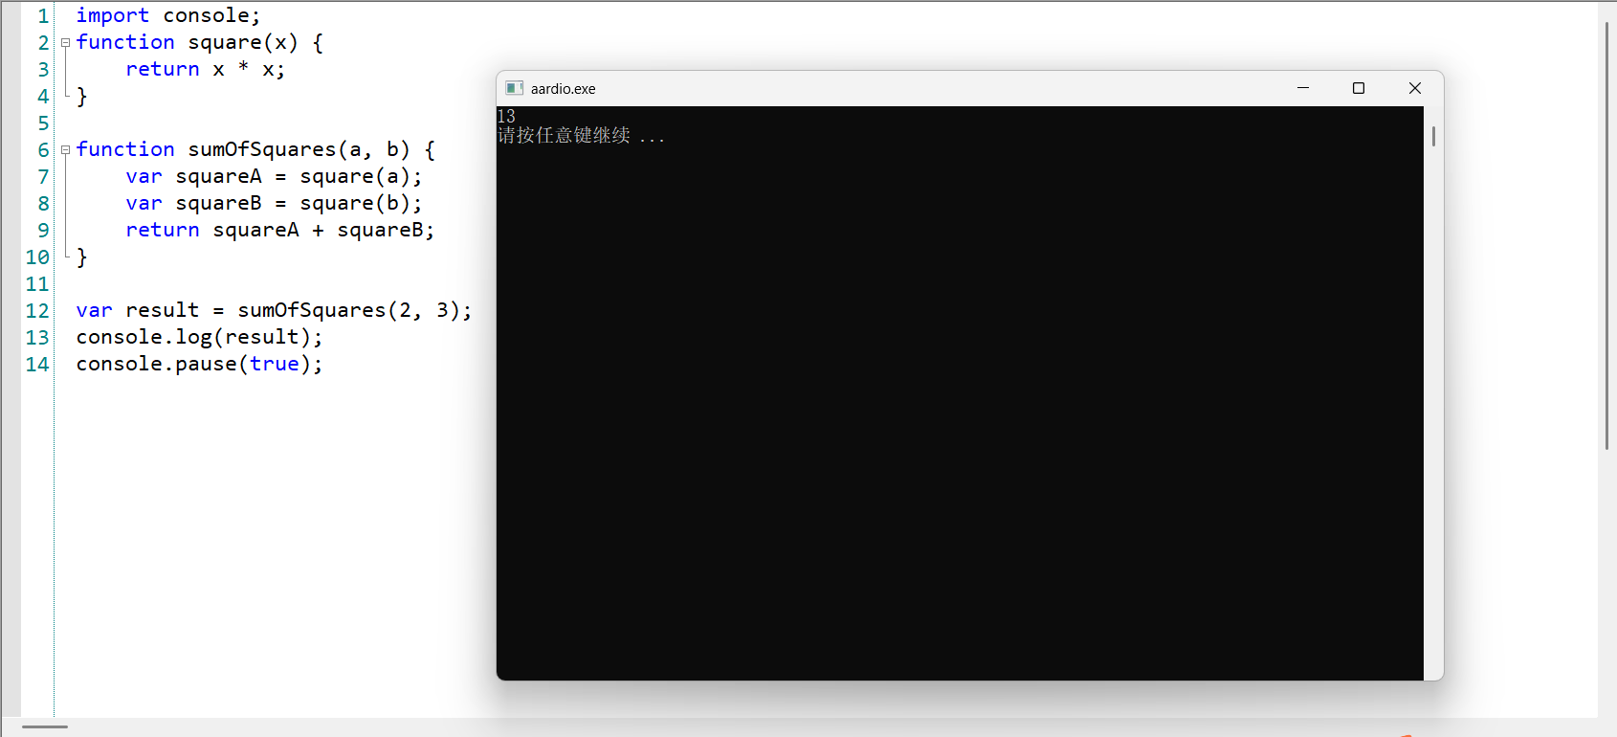Image resolution: width=1617 pixels, height=737 pixels.
Task: Click the console window scrollbar thumb
Action: 1433,136
